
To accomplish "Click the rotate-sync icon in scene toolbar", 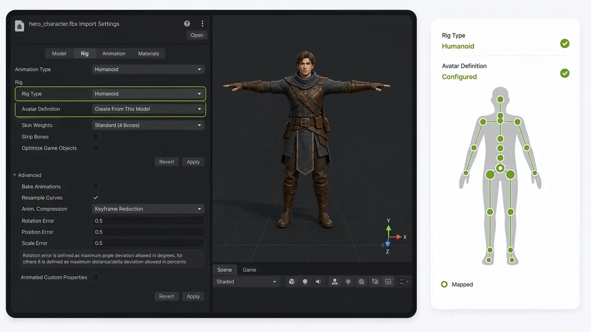I will pos(375,282).
